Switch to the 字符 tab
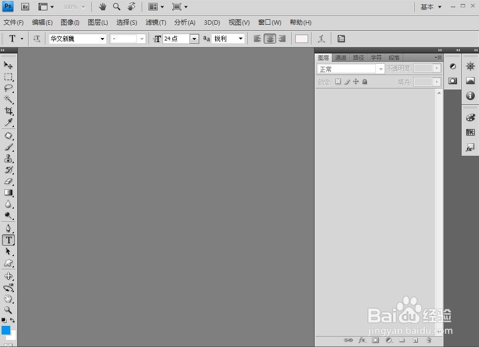Screen dimensions: 479x347 pos(376,57)
